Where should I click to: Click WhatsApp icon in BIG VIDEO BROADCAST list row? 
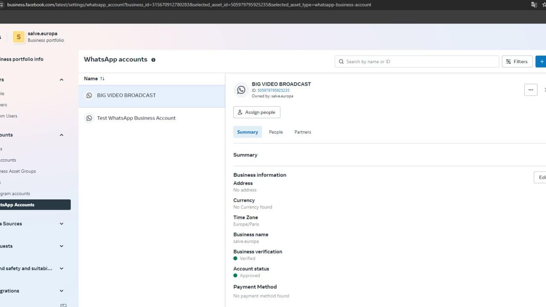coord(89,96)
